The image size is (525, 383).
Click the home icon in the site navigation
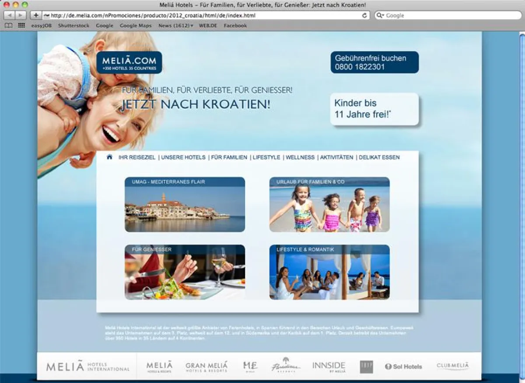coord(110,157)
